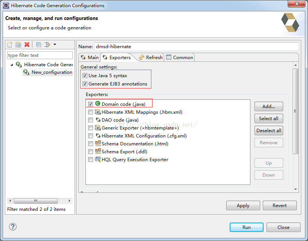Image resolution: width=308 pixels, height=241 pixels.
Task: Click the title bar application icon
Action: coord(6,6)
